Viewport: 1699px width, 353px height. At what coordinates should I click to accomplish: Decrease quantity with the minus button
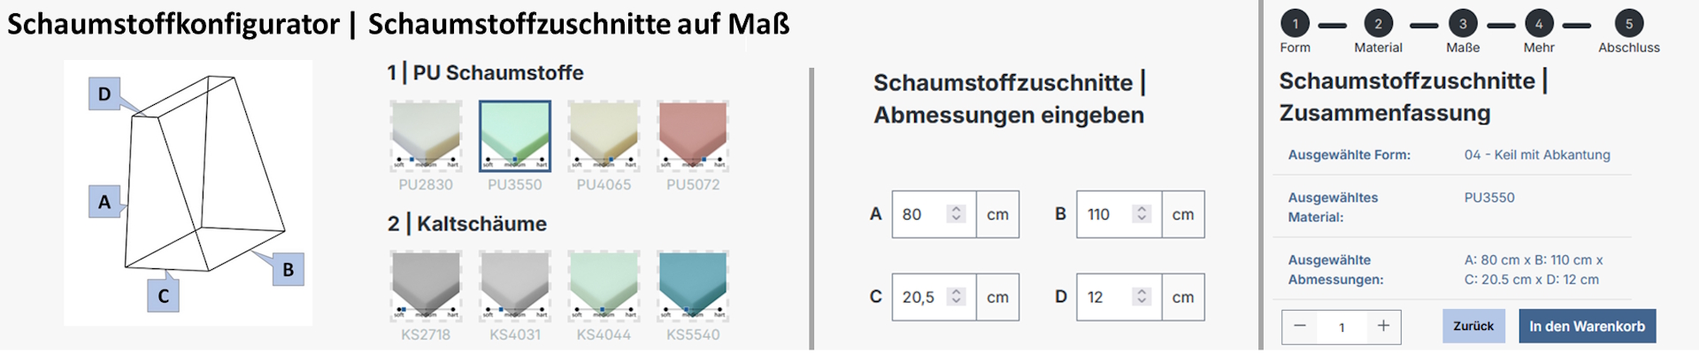[x=1300, y=327]
